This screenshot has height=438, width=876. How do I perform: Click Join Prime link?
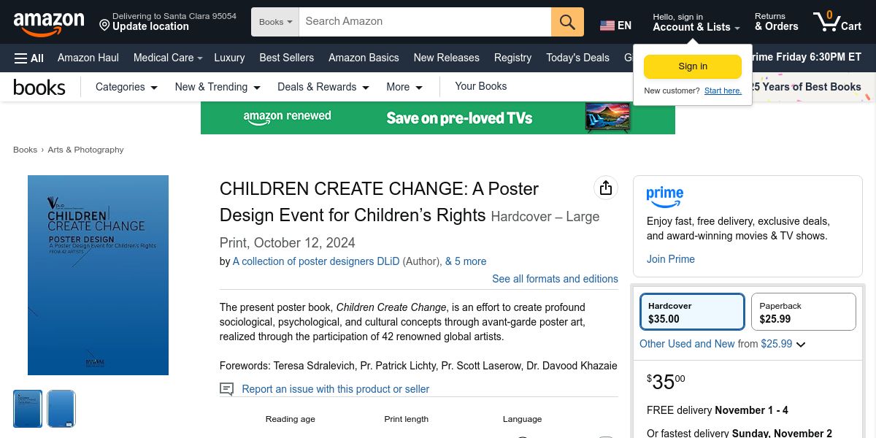click(671, 259)
